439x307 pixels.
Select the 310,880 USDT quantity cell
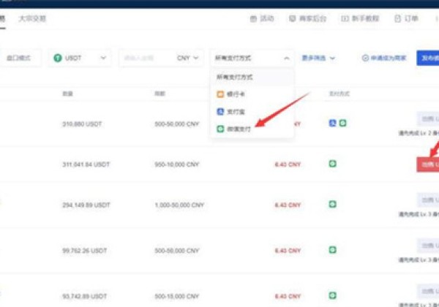point(82,124)
